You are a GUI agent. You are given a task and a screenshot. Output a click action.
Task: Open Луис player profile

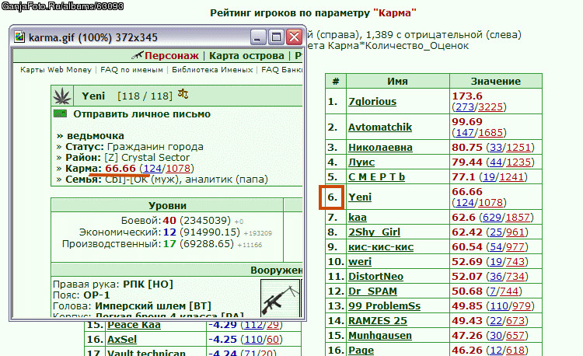[x=361, y=162]
